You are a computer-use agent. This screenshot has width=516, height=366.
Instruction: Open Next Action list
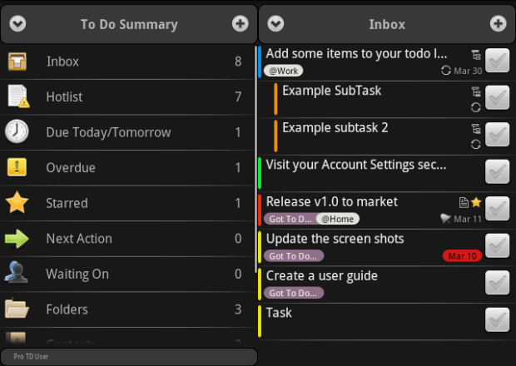pyautogui.click(x=127, y=239)
